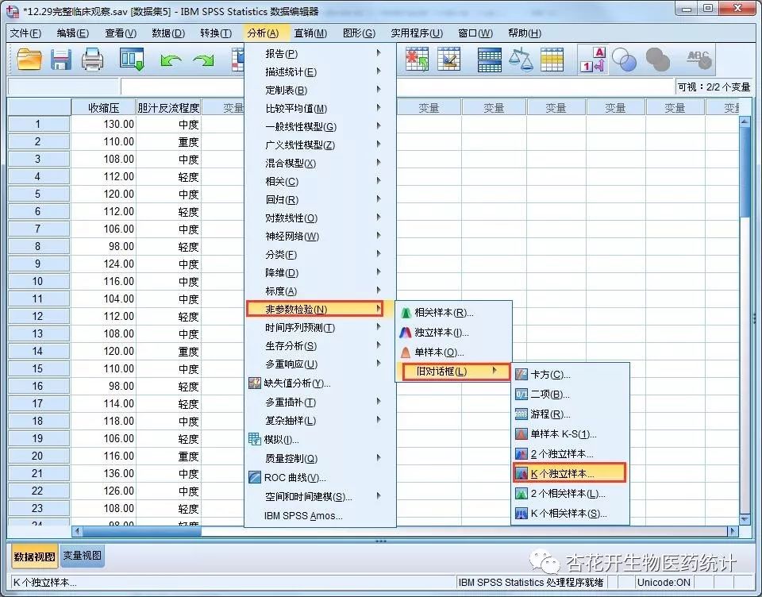Select the undo arrow icon

[172, 59]
